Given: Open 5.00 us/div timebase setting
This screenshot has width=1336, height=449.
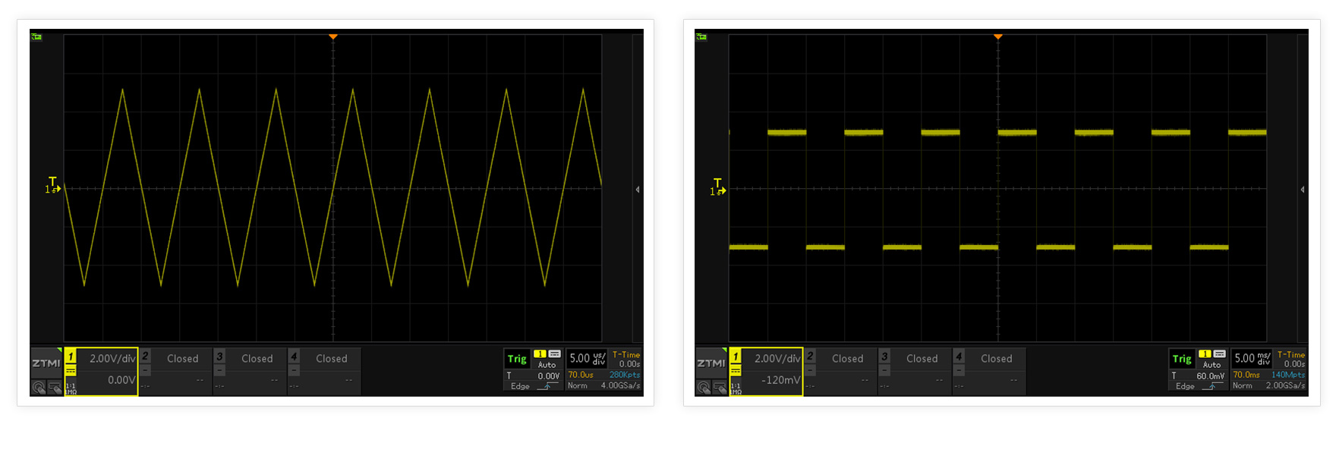Looking at the screenshot, I should (x=587, y=358).
